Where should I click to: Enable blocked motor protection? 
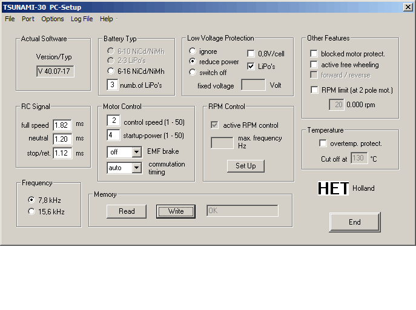[314, 54]
